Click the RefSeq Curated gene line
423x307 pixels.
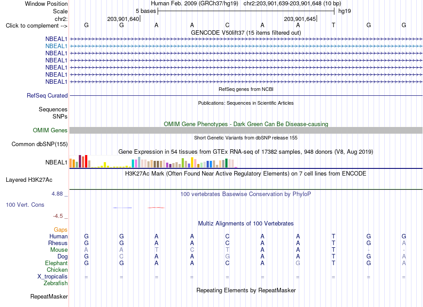pyautogui.click(x=246, y=96)
